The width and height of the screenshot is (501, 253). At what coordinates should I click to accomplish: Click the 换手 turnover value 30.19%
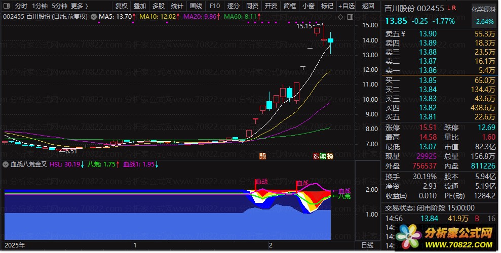click(x=425, y=177)
